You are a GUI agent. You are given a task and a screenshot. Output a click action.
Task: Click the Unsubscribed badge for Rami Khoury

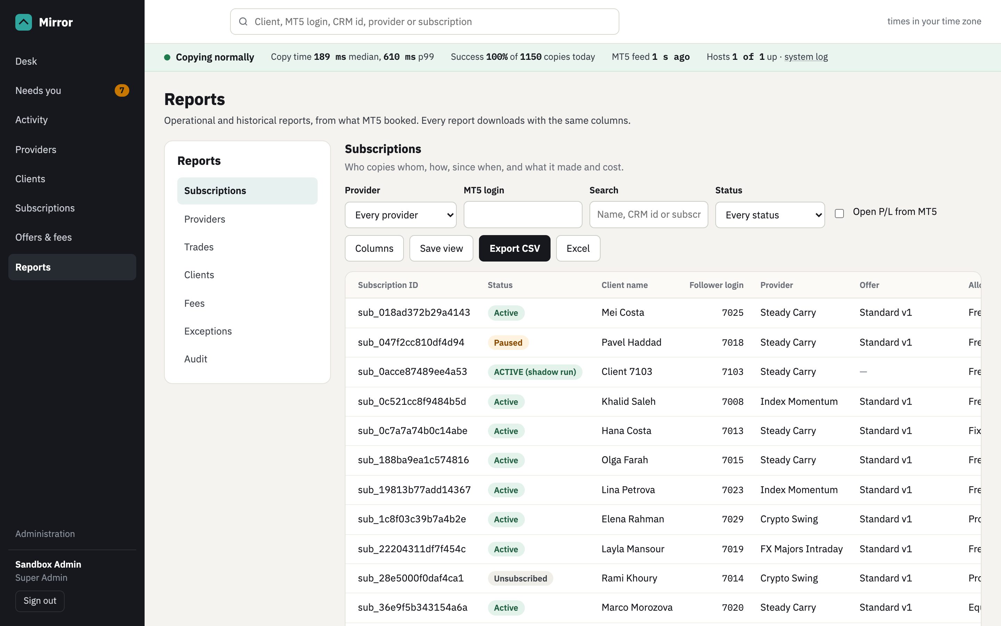tap(520, 578)
